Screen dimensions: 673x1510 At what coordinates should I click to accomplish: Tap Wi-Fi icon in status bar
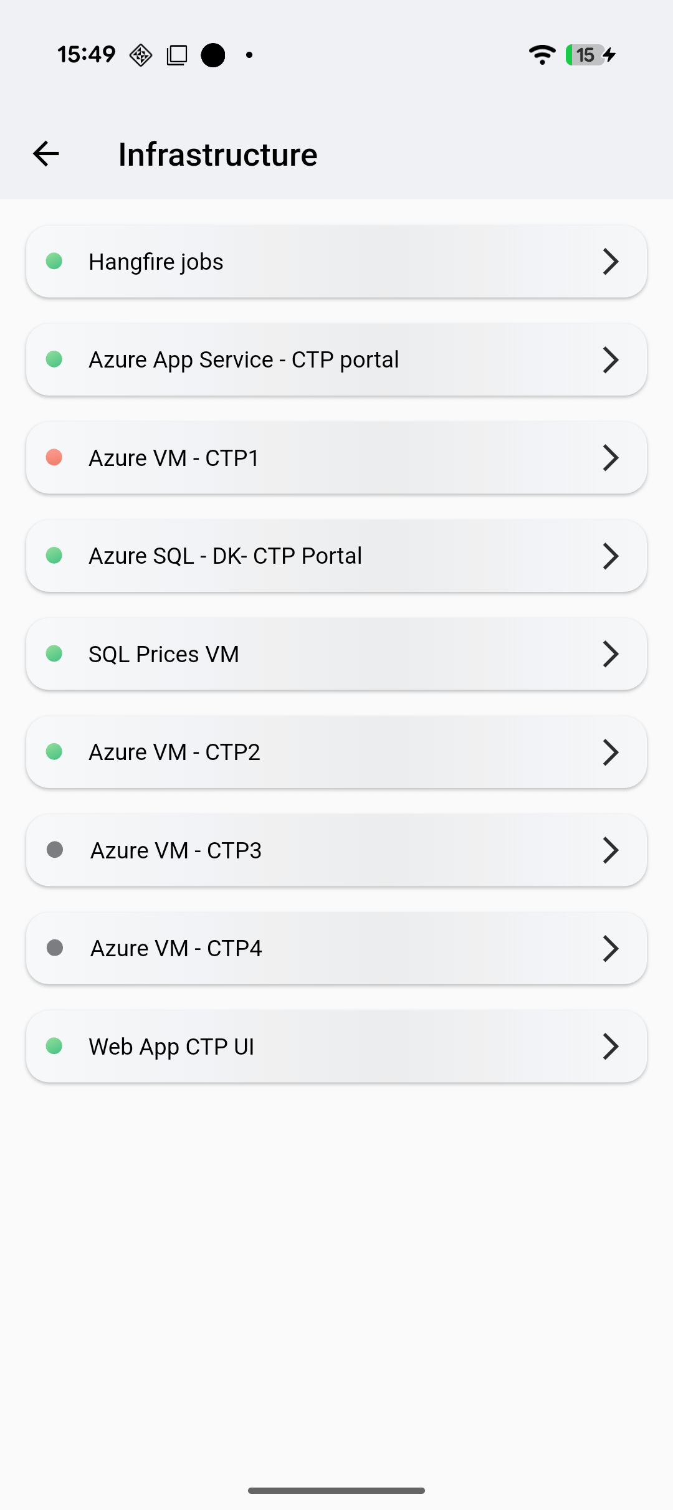(x=542, y=55)
